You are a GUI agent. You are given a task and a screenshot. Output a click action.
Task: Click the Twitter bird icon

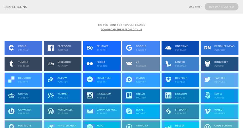(207, 80)
